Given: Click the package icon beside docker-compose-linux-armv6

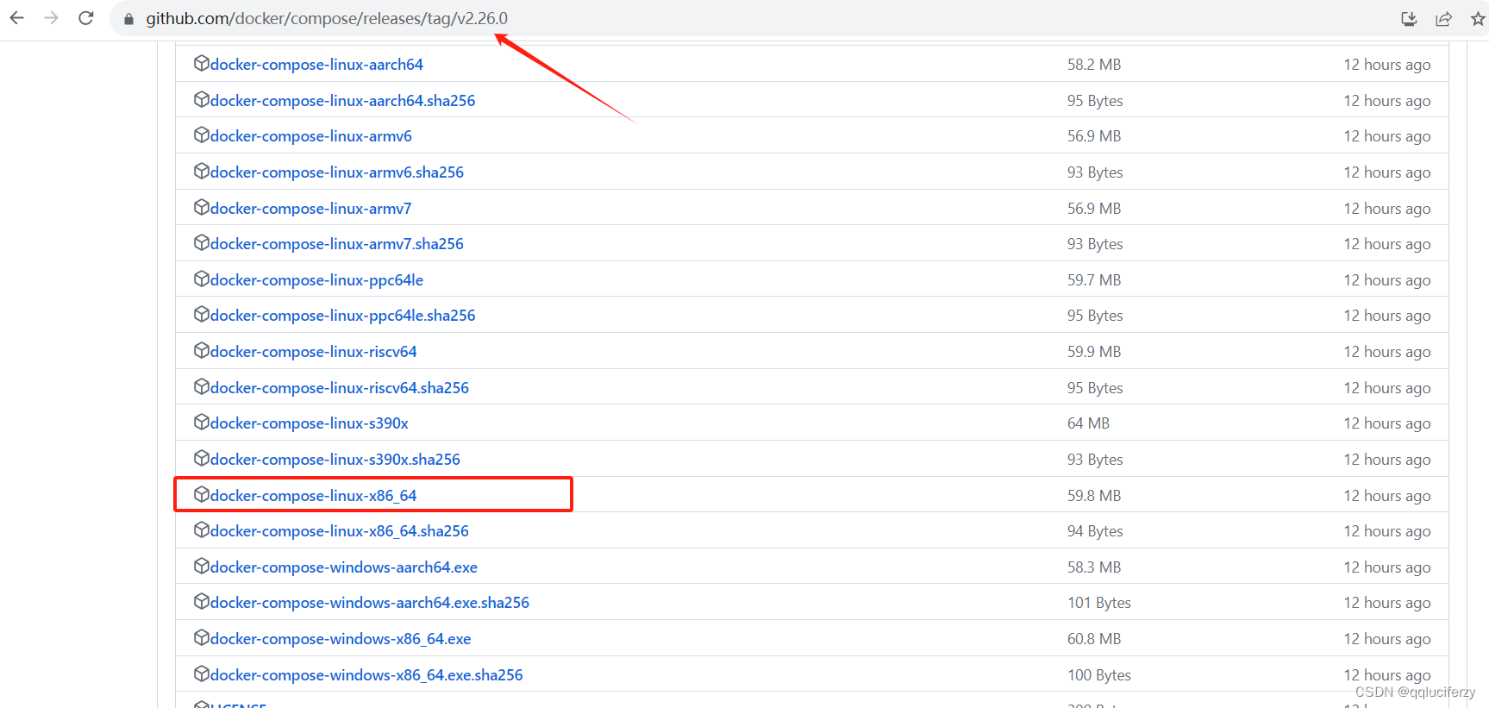Looking at the screenshot, I should pyautogui.click(x=201, y=135).
